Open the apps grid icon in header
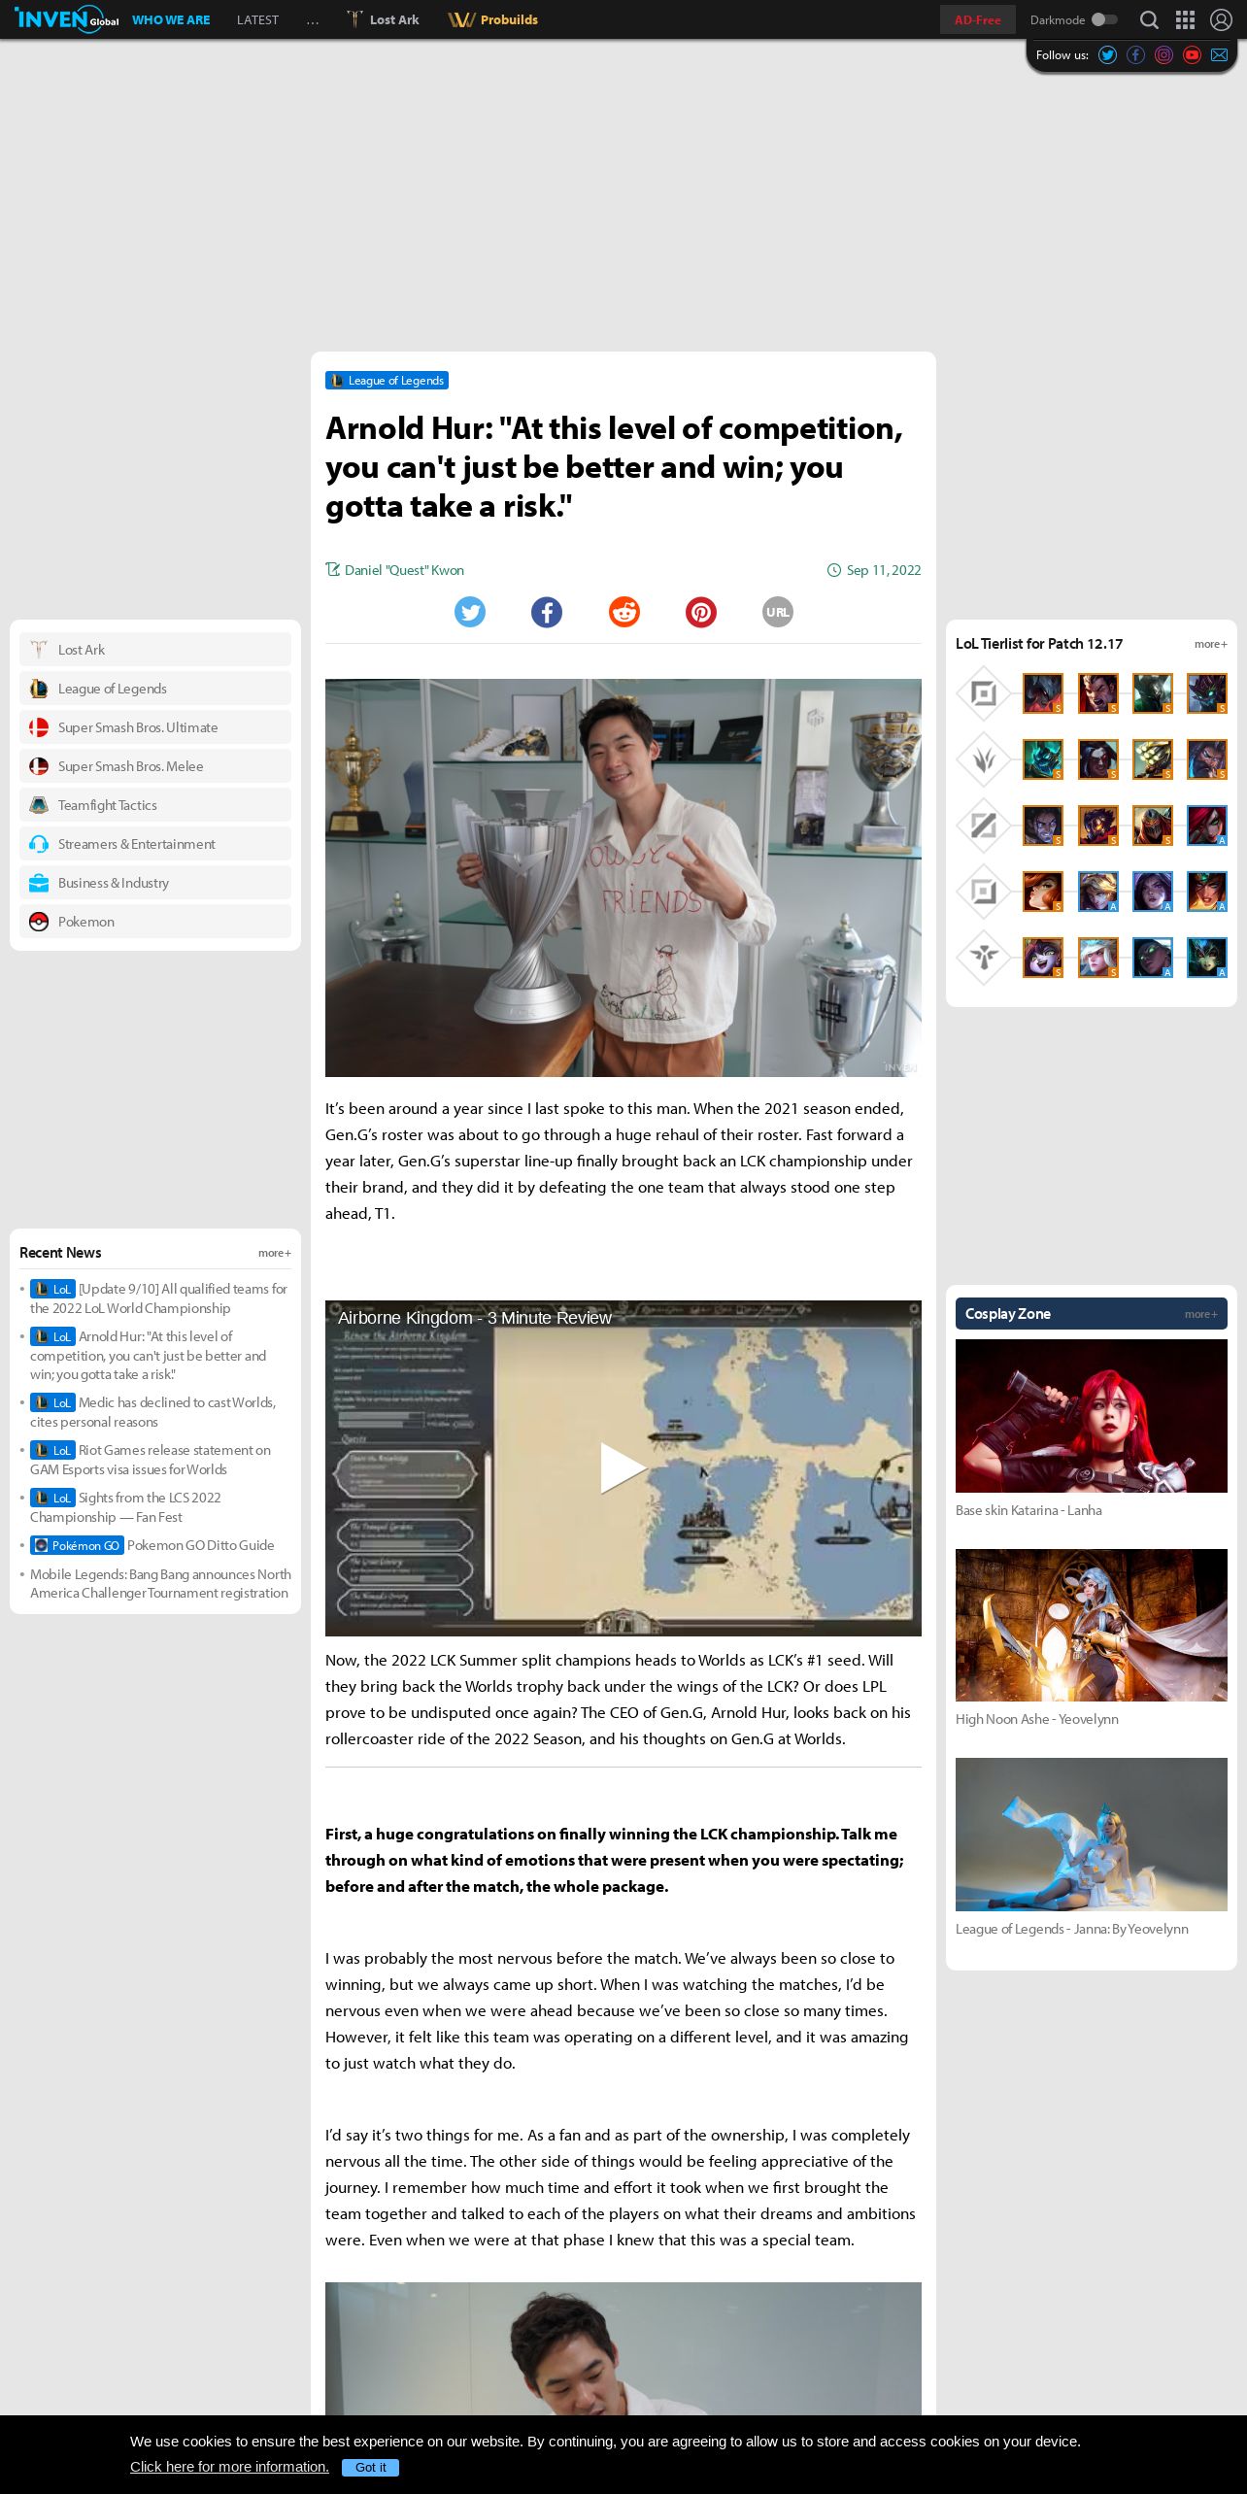1247x2494 pixels. pos(1185,19)
